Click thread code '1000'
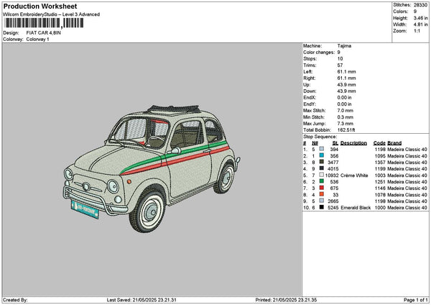This screenshot has width=431, height=305. (380, 208)
